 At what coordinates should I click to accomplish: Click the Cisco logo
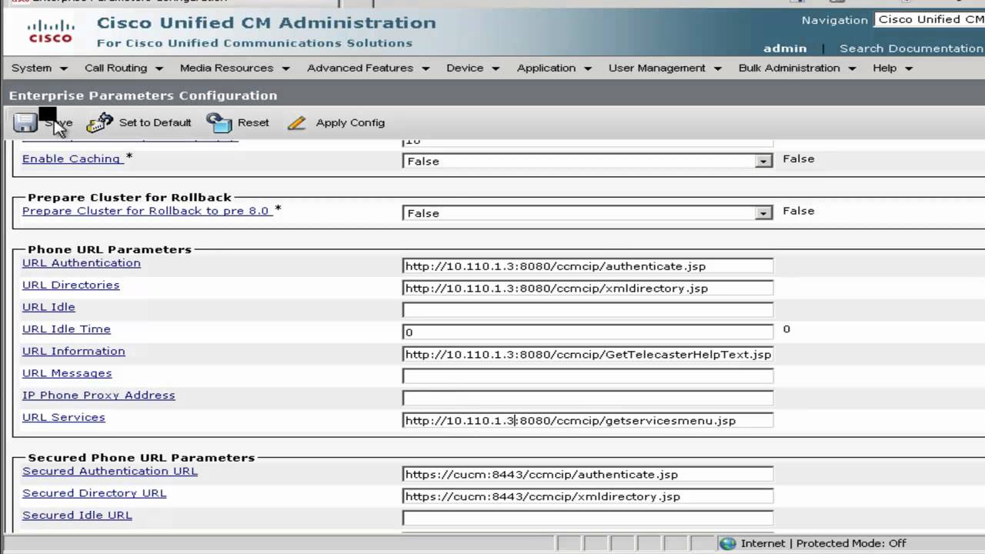tap(51, 32)
